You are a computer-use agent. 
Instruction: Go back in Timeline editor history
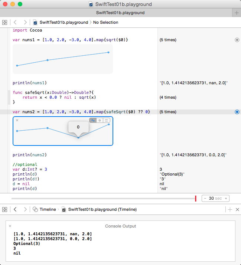(15, 209)
